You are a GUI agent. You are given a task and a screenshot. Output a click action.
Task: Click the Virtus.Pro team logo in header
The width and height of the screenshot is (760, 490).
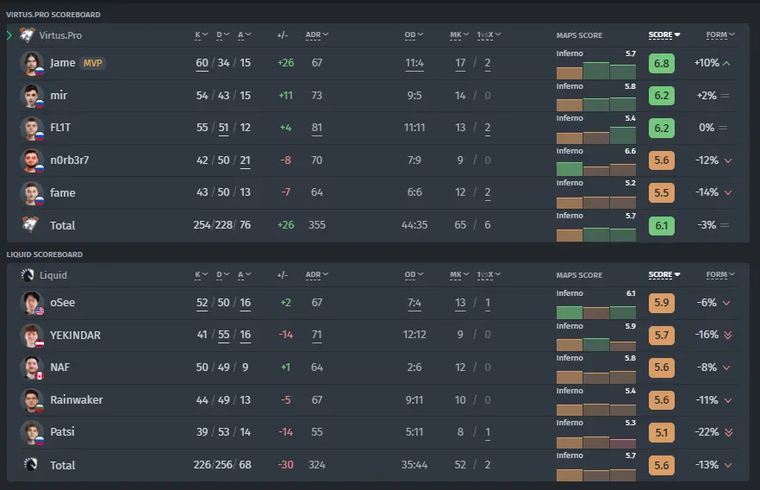coord(28,35)
